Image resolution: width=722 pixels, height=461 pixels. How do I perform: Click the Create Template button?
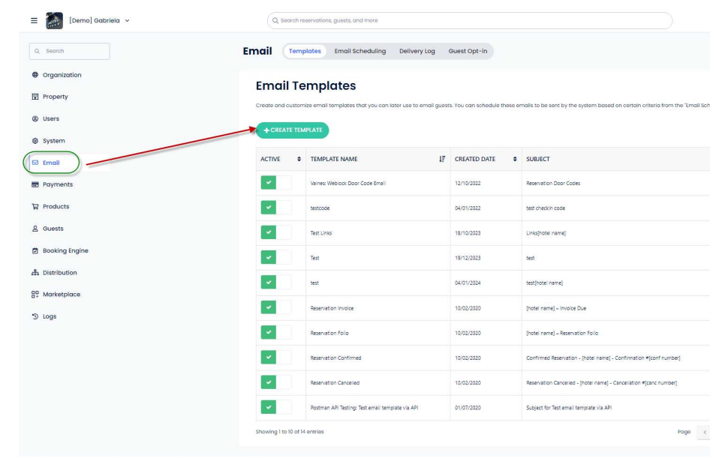click(292, 130)
